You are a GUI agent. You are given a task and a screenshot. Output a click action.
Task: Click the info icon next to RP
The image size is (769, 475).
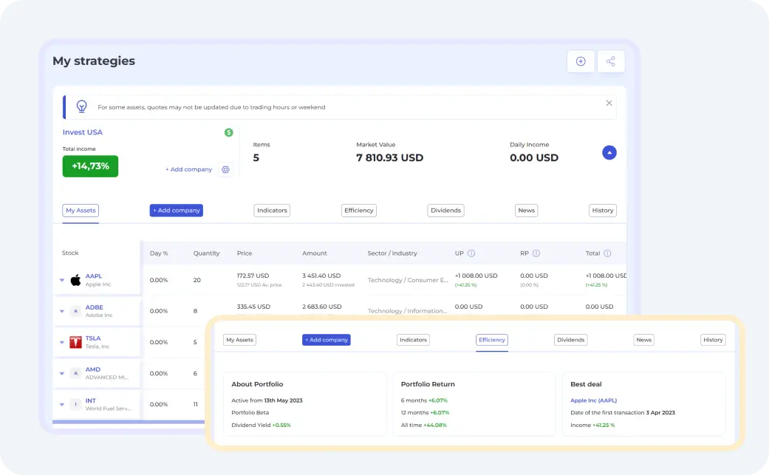click(x=536, y=253)
